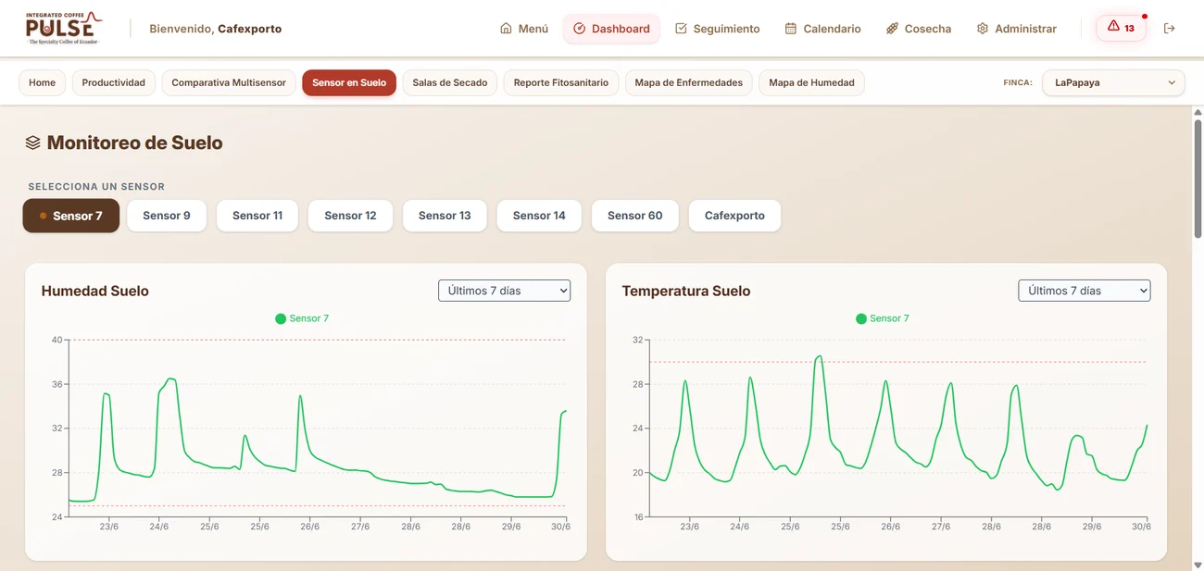Toggle Sensor 7 legend in Temperatura Suelo chart
Viewport: 1204px width, 571px height.
pos(883,318)
